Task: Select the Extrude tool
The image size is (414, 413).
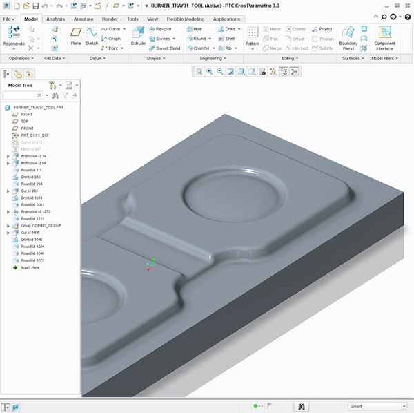Action: [x=138, y=36]
